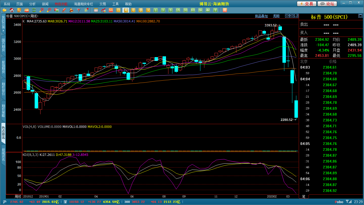Image resolution: width=364 pixels, height=205 pixels.
Task: Click the yellow back arrow icon
Action: tap(4, 10)
